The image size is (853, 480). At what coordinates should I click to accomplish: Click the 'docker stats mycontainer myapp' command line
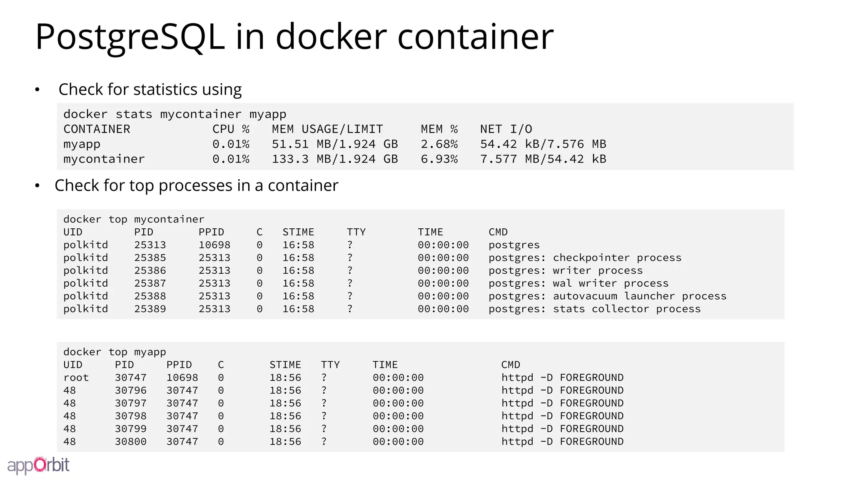[x=175, y=114]
